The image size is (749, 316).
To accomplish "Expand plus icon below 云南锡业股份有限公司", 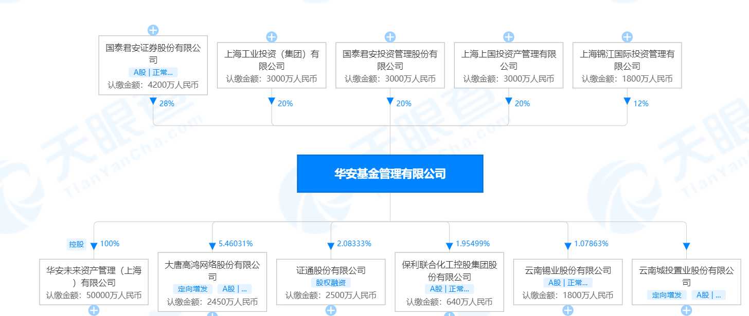I will (x=568, y=310).
